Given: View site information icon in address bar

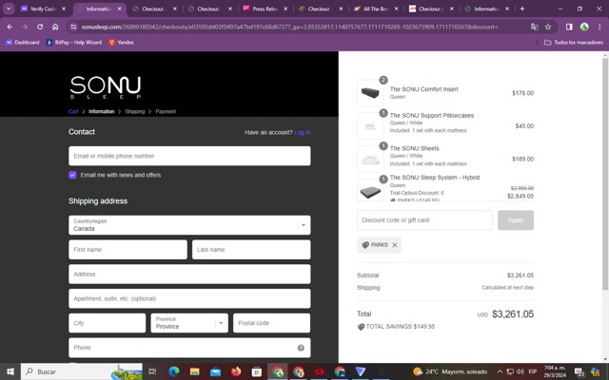Looking at the screenshot, I should point(72,27).
